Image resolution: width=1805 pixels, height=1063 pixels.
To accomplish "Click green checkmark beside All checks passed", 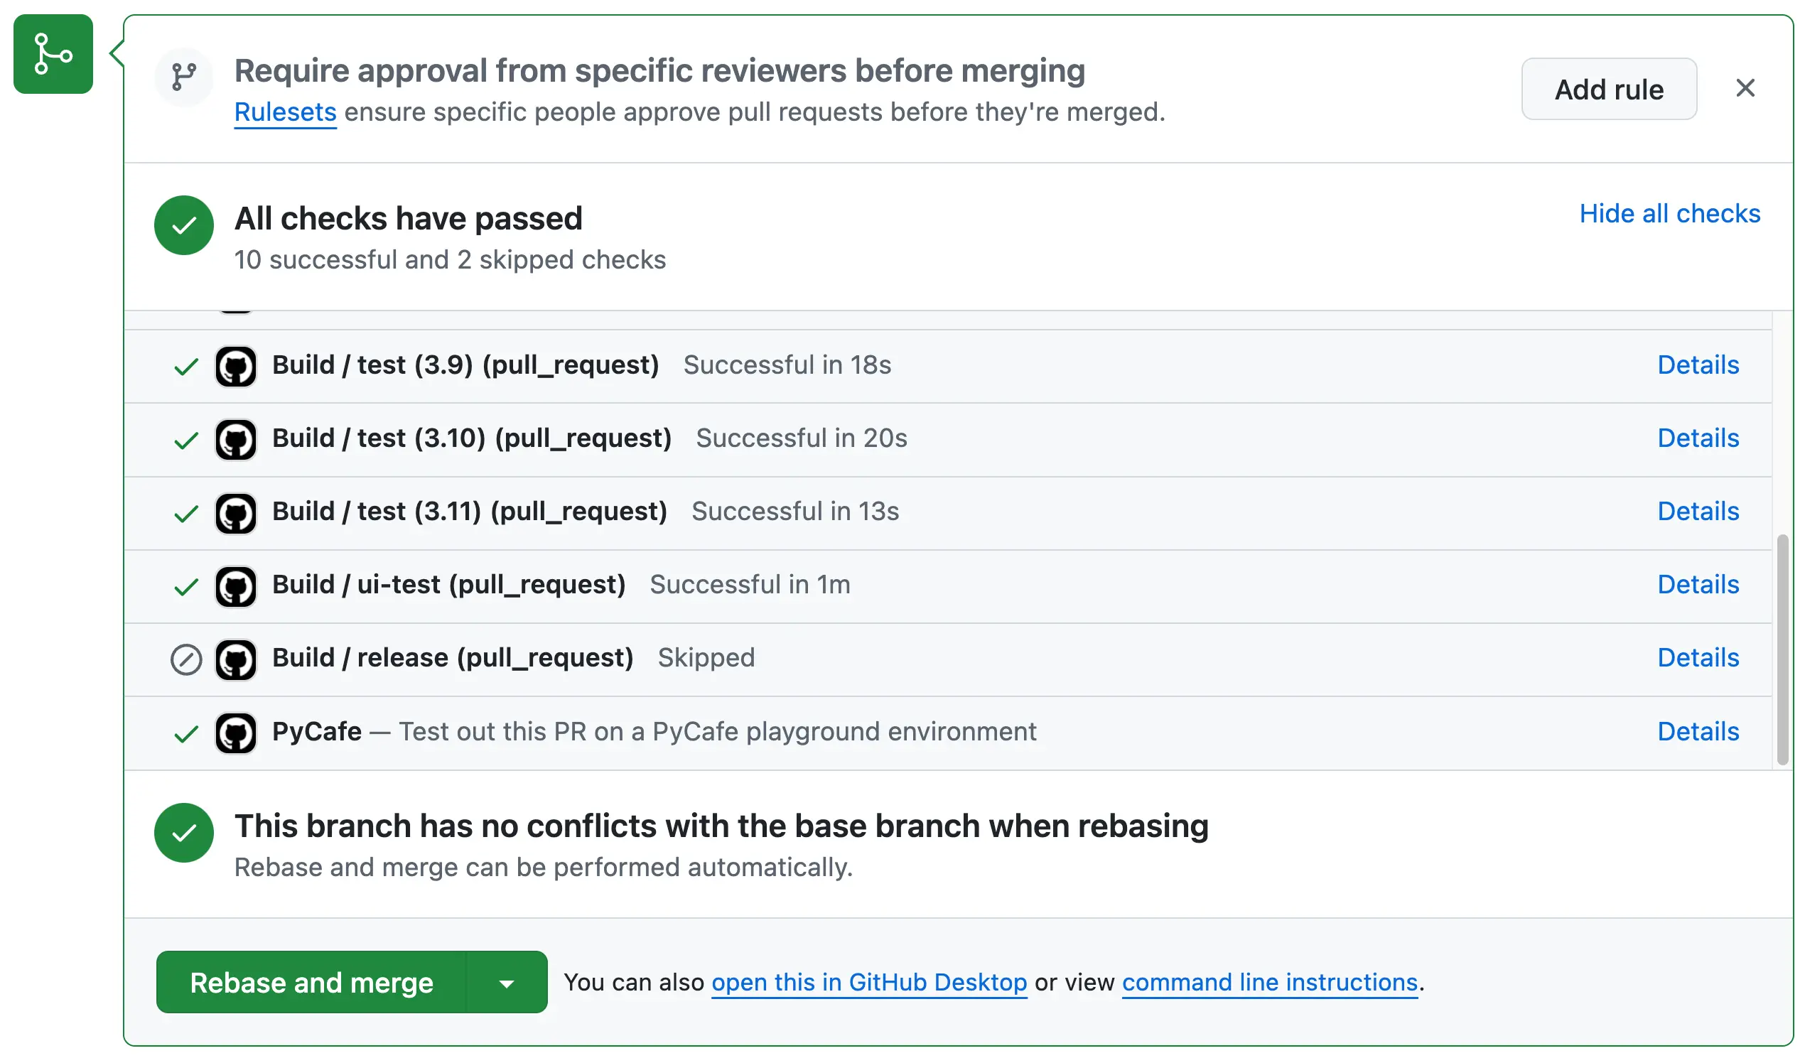I will tap(184, 226).
